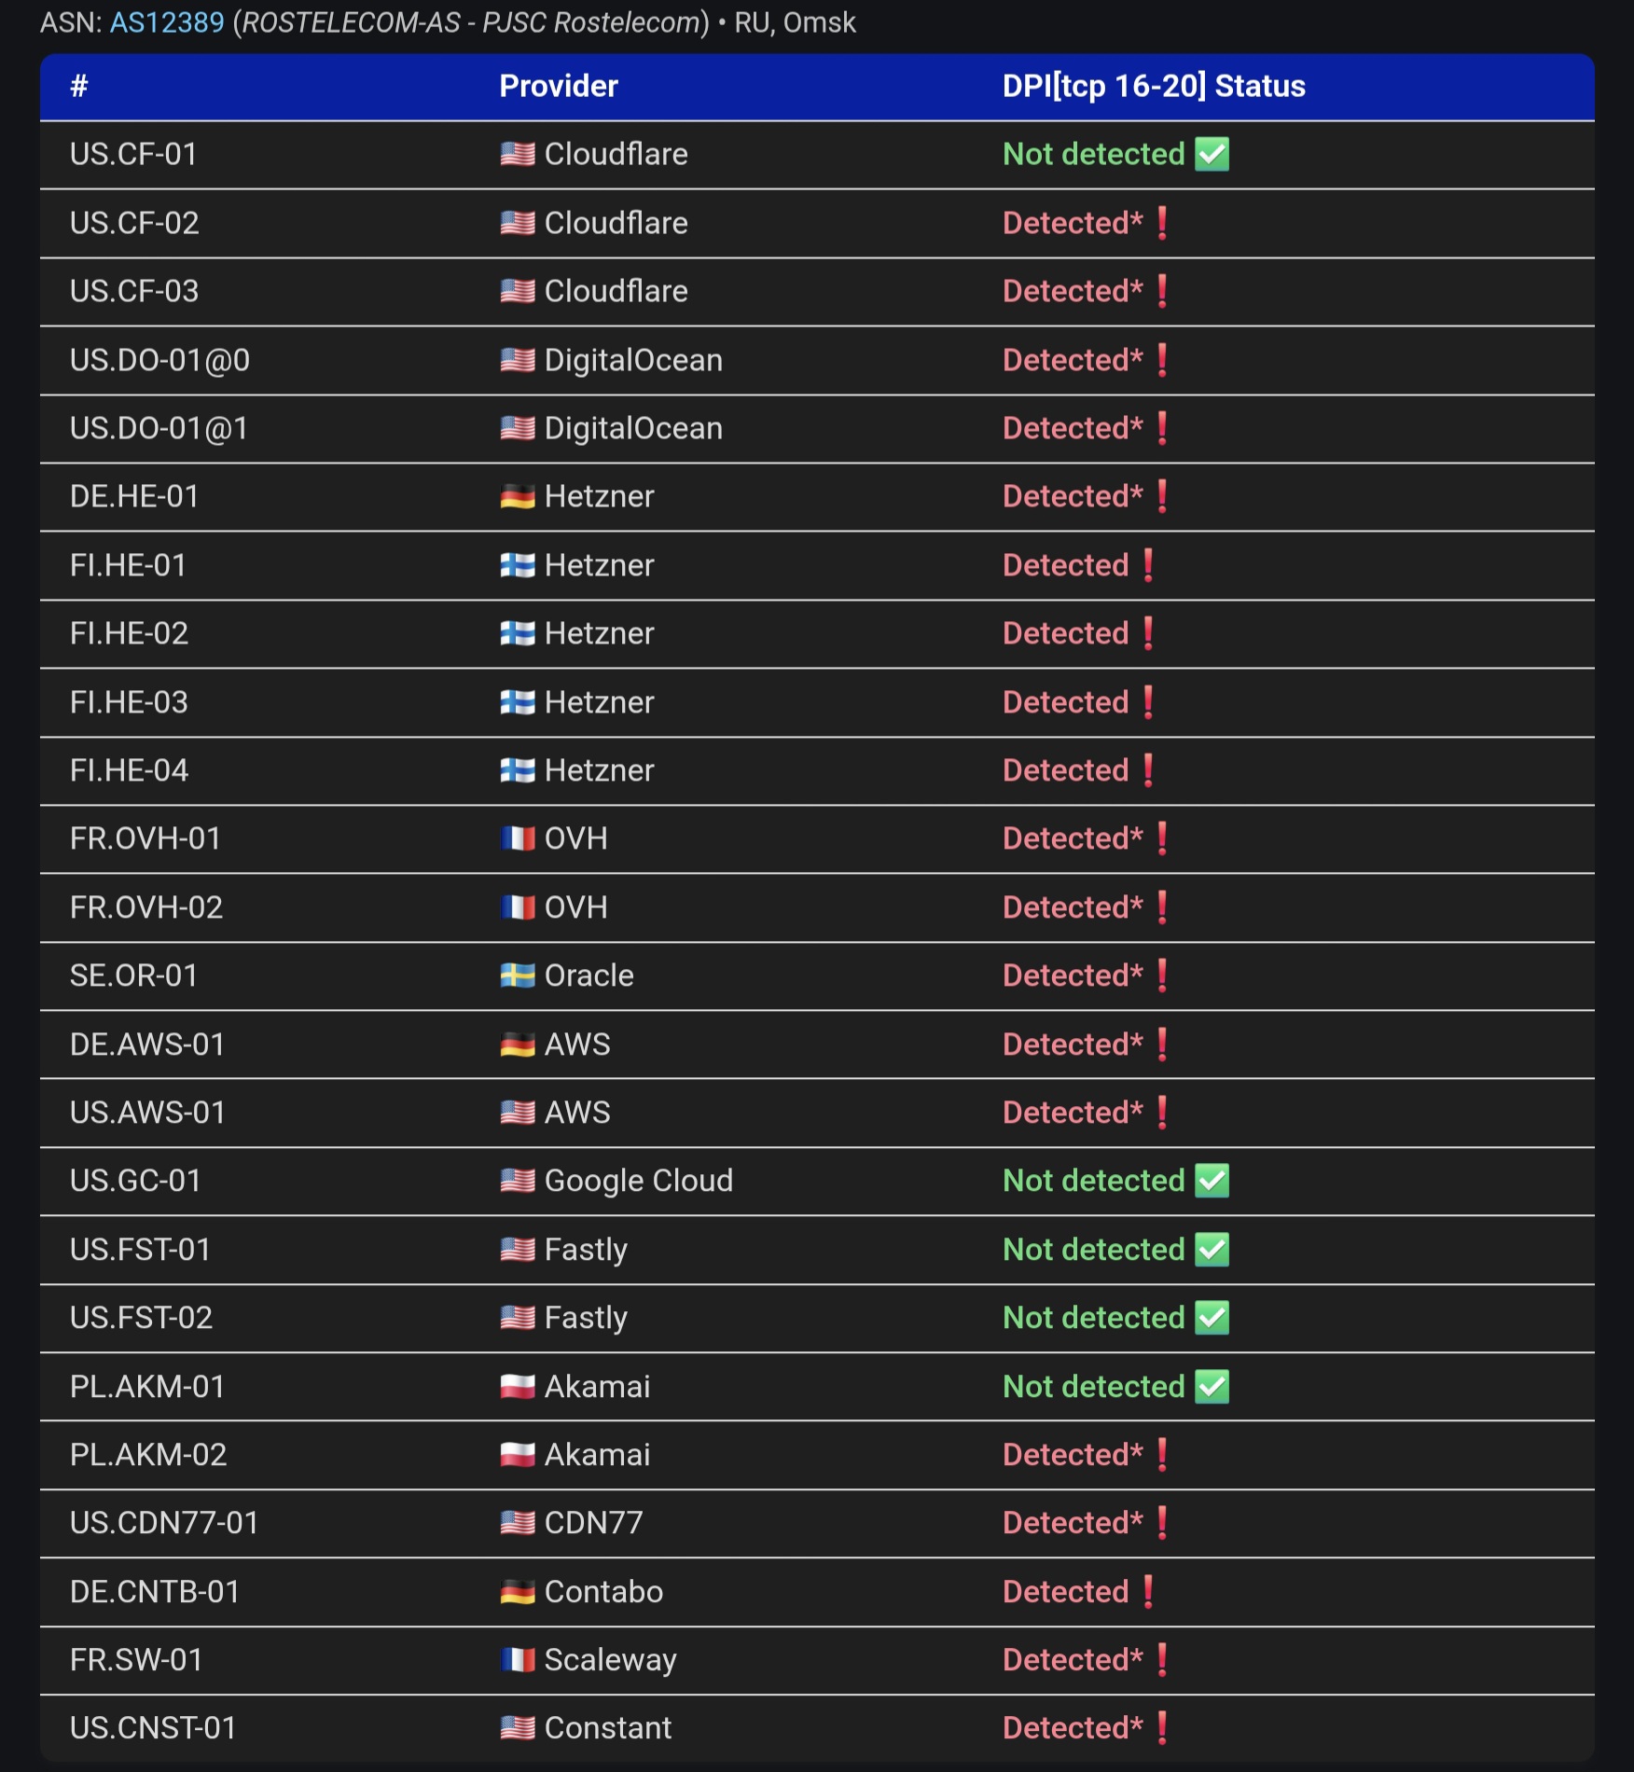The width and height of the screenshot is (1634, 1772).
Task: Click the Swedish flag next to Oracle
Action: click(x=517, y=976)
